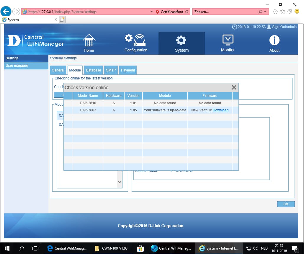
Task: Open the browser tools gear icon
Action: 290,11
